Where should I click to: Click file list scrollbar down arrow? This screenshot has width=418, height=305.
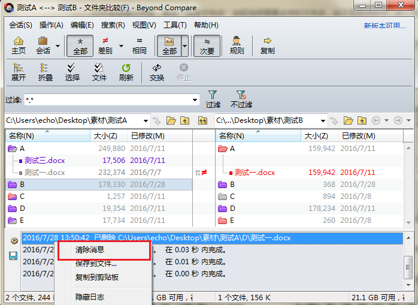click(408, 222)
